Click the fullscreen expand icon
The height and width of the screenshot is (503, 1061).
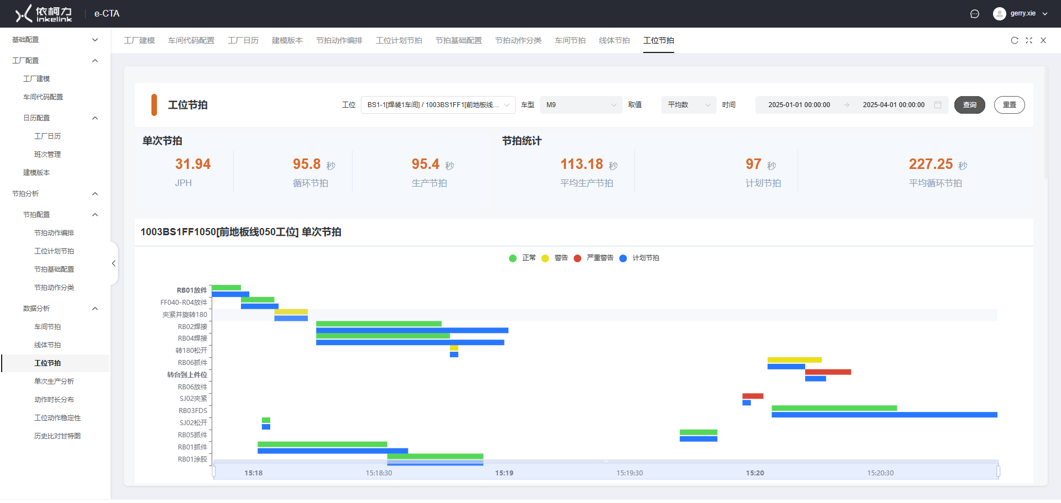1029,40
